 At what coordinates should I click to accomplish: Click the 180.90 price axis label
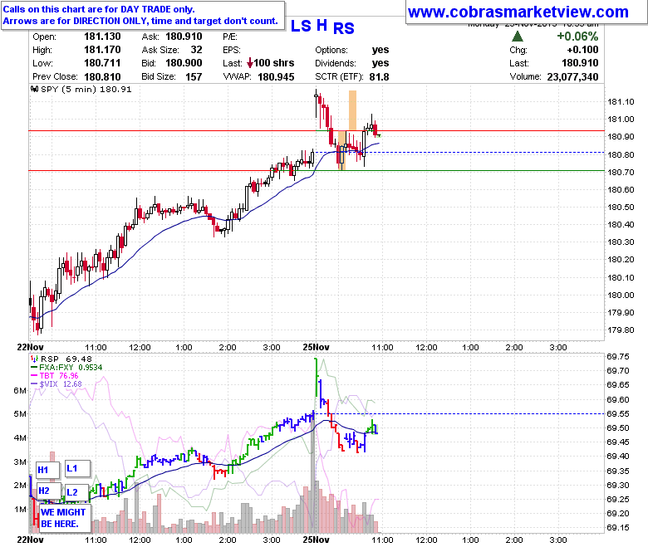click(621, 137)
